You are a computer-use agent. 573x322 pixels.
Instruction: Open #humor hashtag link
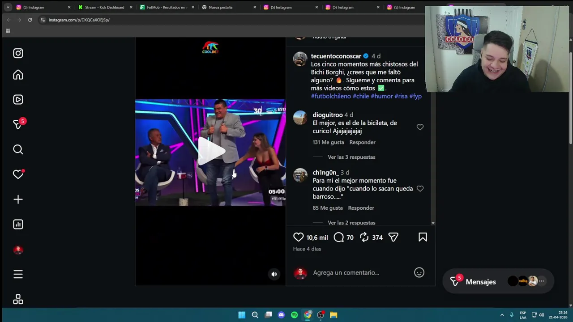point(382,96)
